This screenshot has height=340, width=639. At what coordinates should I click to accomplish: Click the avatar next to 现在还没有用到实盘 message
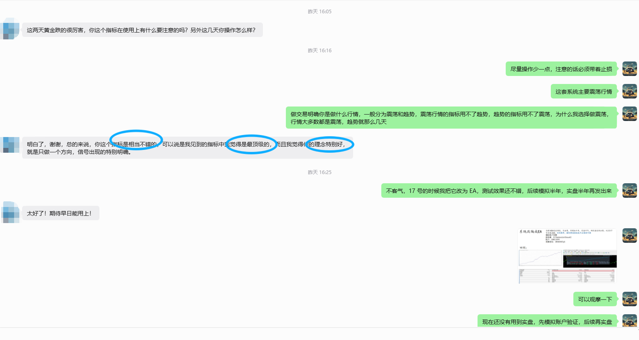click(x=629, y=321)
